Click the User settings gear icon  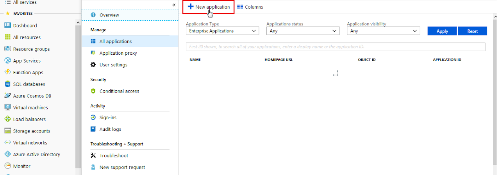point(93,65)
